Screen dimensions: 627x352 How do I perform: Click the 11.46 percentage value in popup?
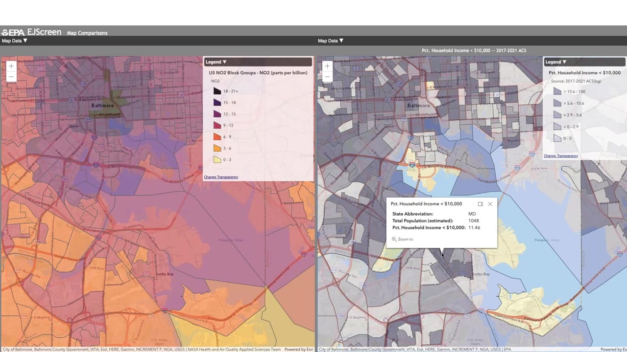click(x=474, y=227)
